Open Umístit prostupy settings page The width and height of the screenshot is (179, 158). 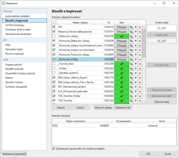(15, 25)
